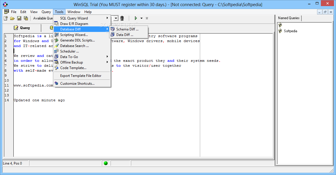The height and width of the screenshot is (175, 336).
Task: Choose Database Search ... entry
Action: 82,46
